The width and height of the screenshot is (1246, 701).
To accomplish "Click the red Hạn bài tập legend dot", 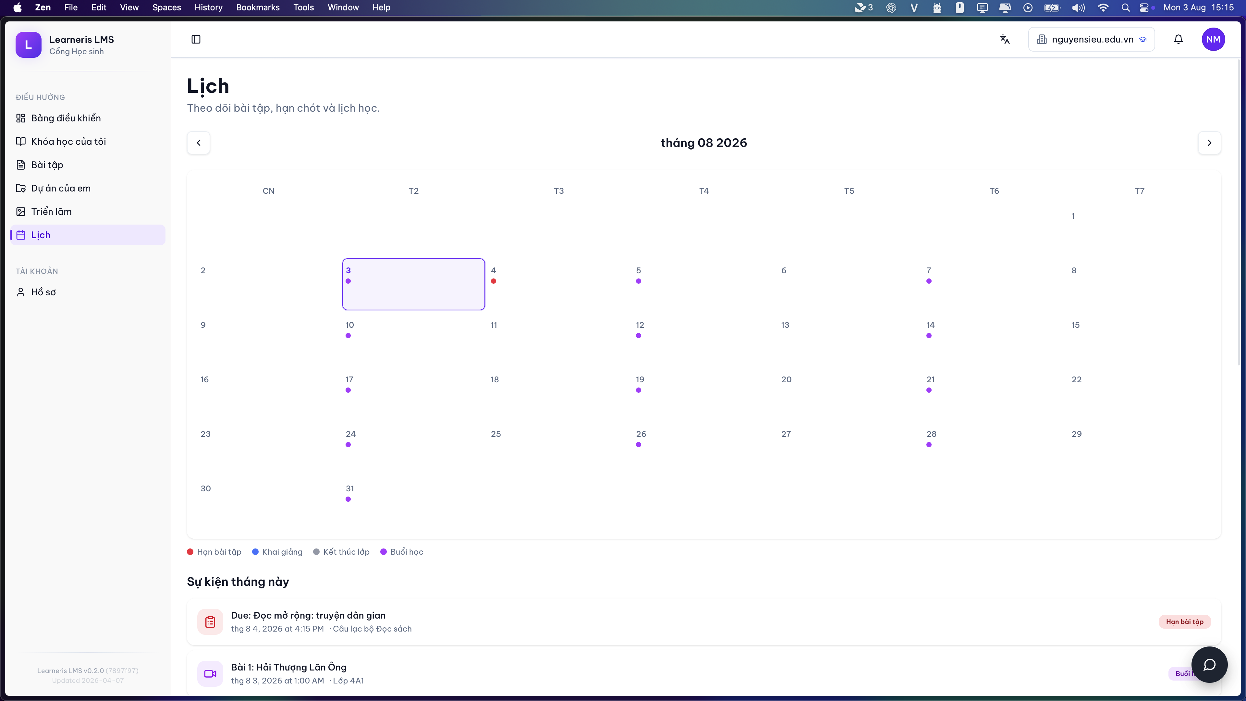I will pos(190,552).
